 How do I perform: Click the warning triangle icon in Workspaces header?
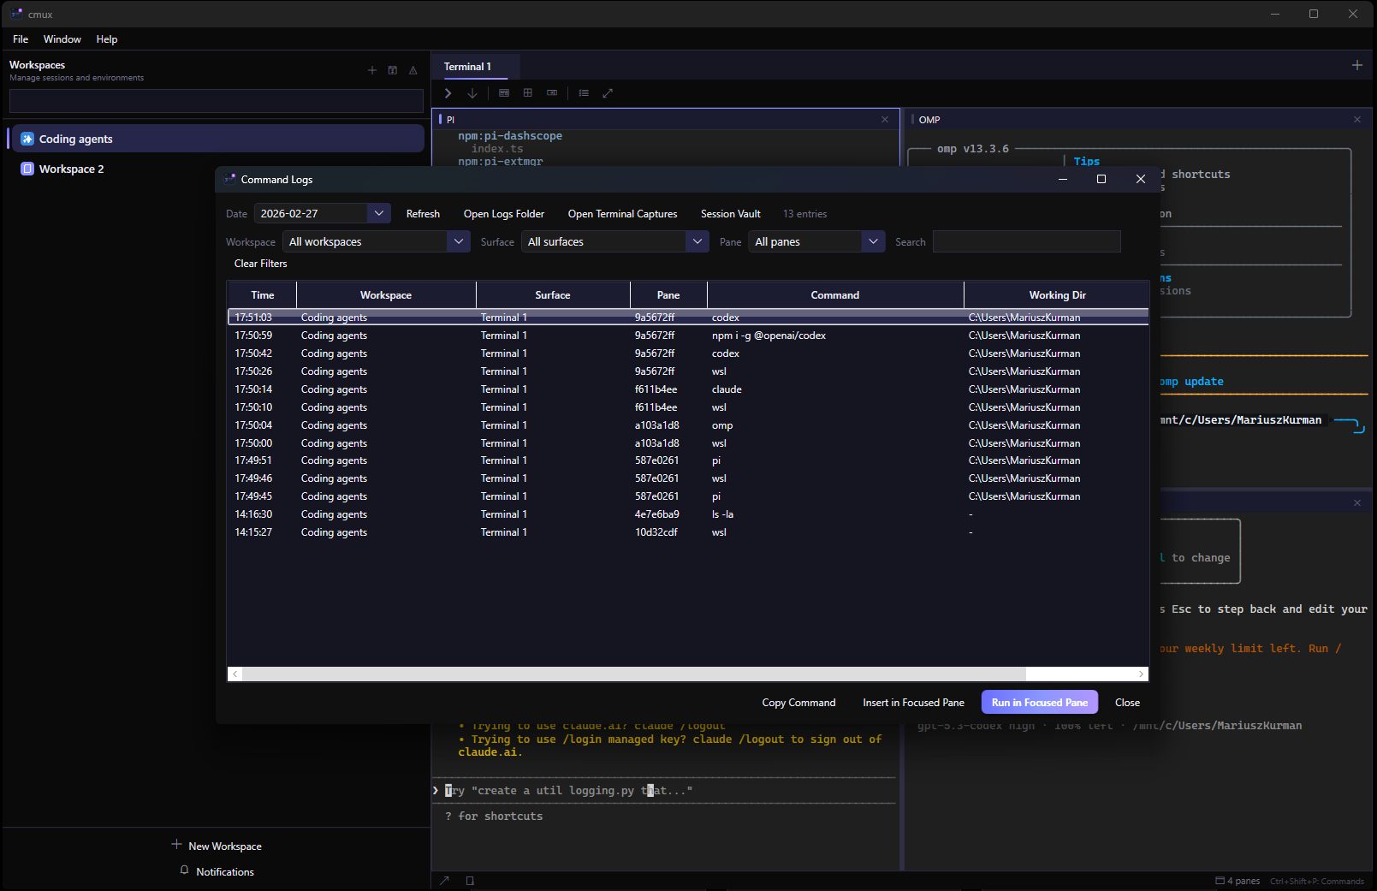[x=413, y=70]
